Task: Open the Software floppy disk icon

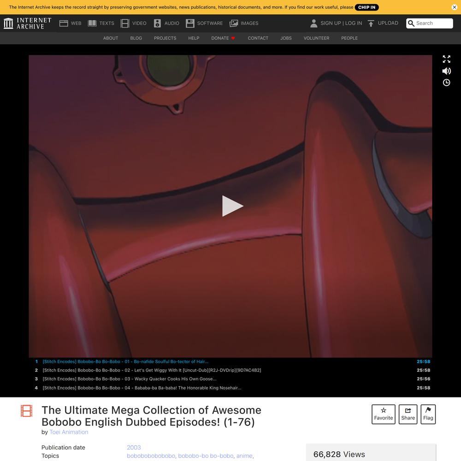Action: click(190, 23)
